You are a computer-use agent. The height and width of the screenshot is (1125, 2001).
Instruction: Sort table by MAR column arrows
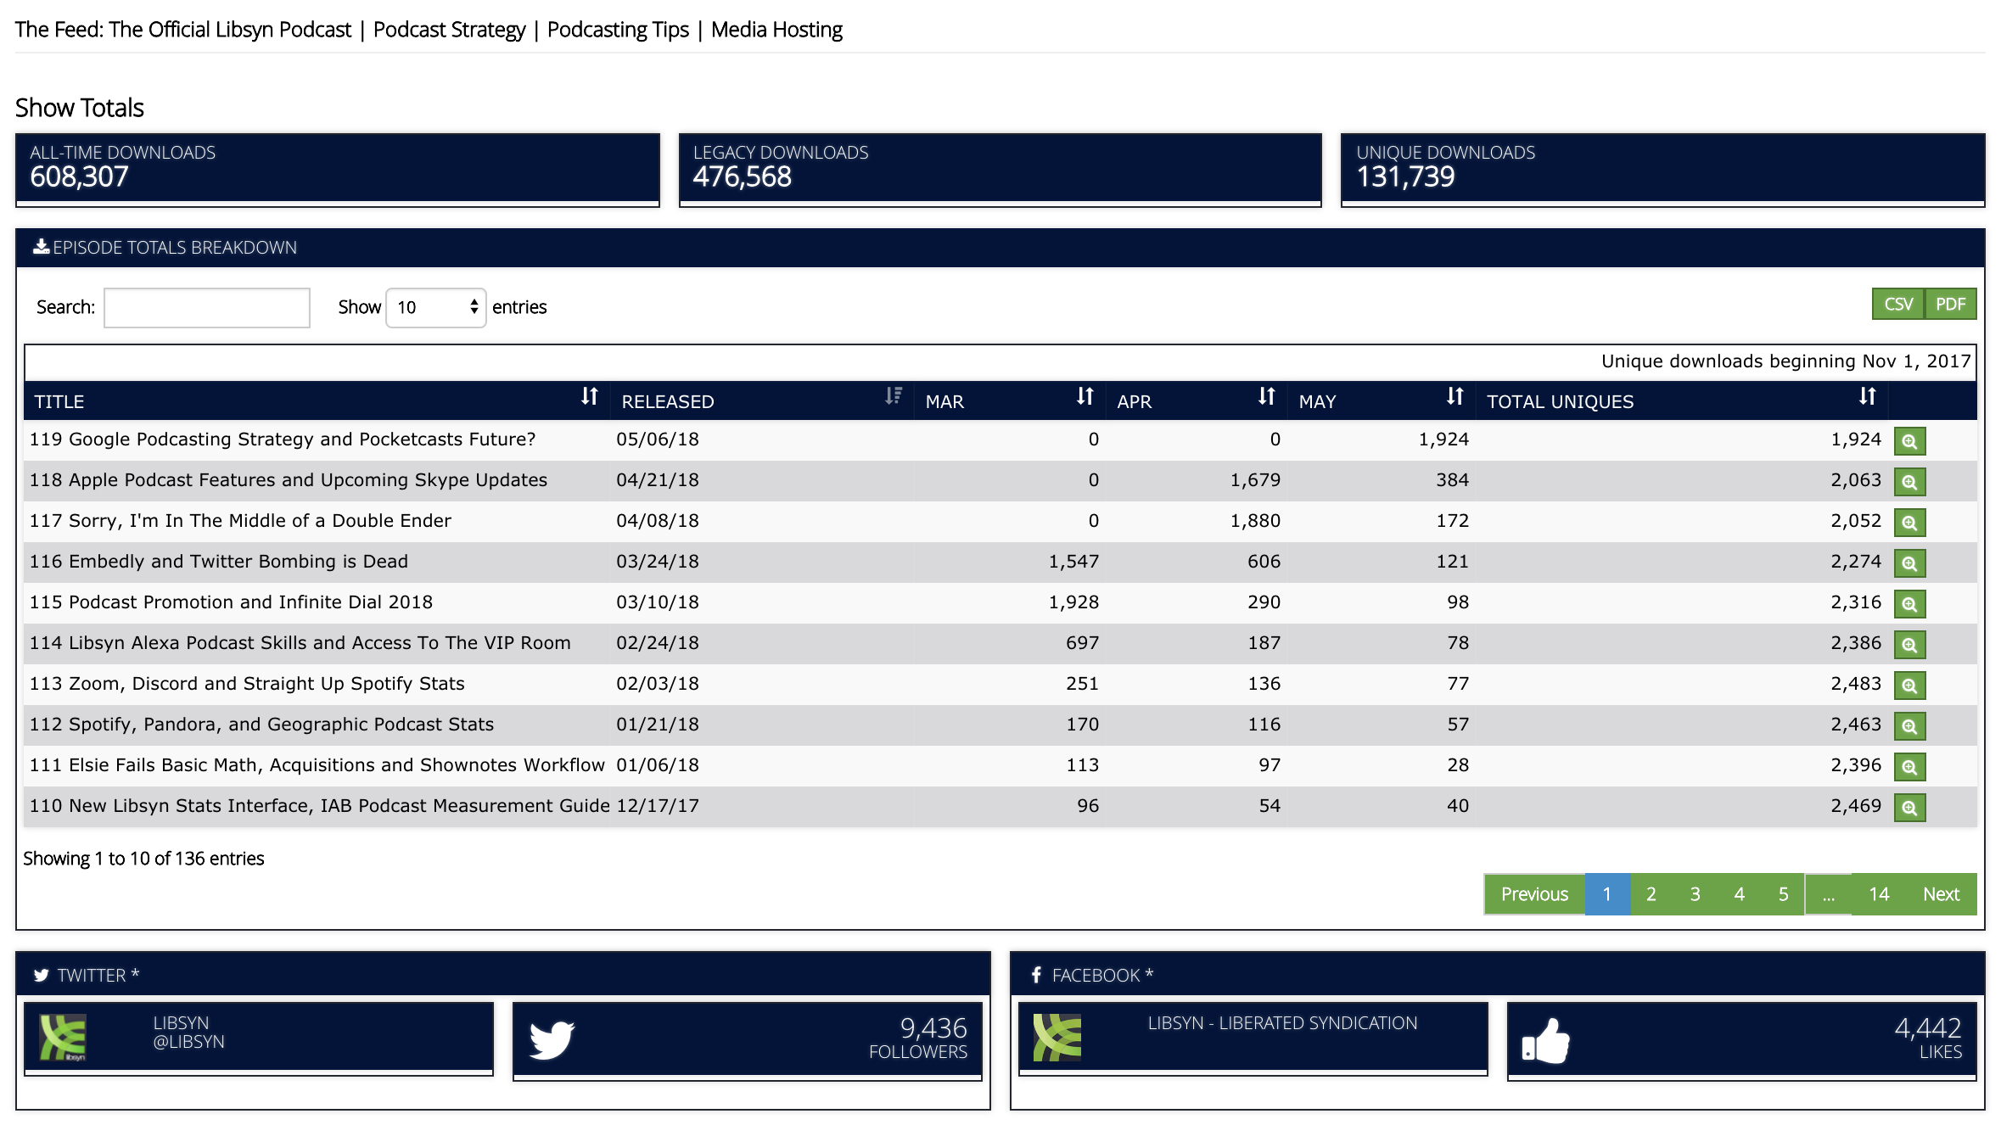click(x=1085, y=396)
